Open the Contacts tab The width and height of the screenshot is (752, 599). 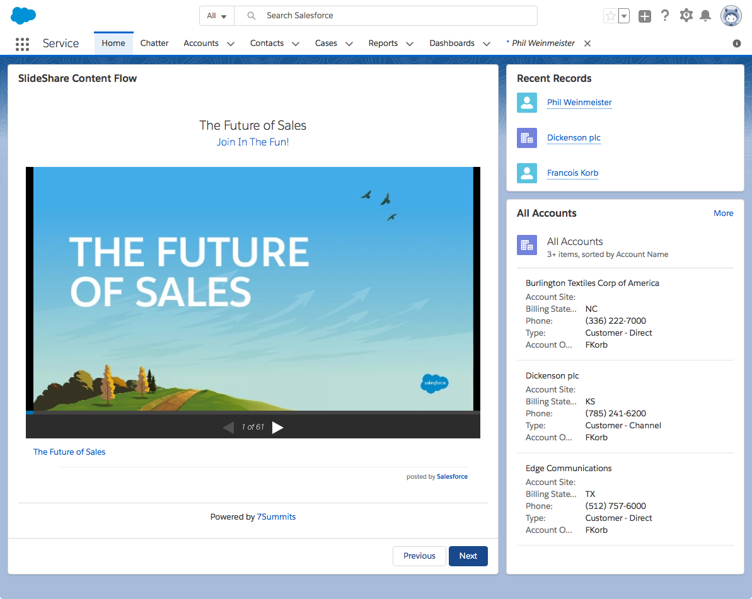click(267, 43)
